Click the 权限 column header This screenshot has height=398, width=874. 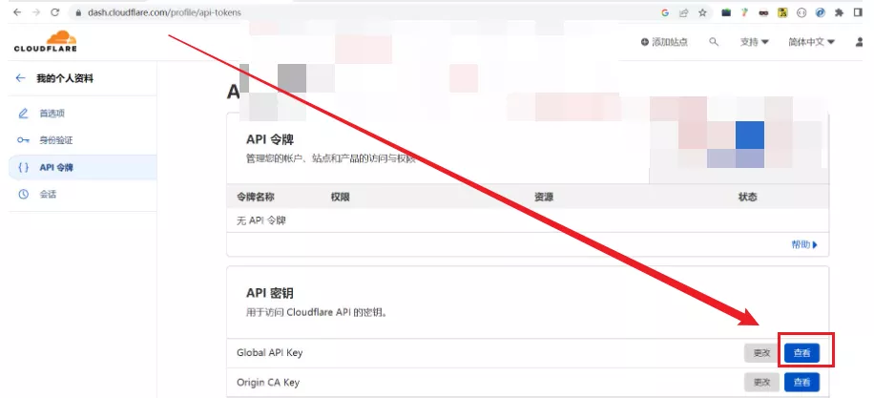pos(340,197)
